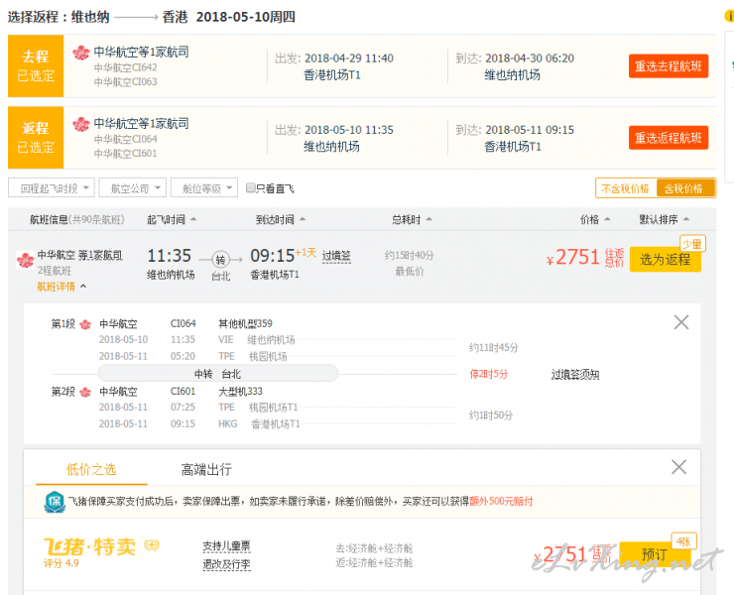The height and width of the screenshot is (595, 734).
Task: Click airline icon beside 第1段
Action: point(85,324)
